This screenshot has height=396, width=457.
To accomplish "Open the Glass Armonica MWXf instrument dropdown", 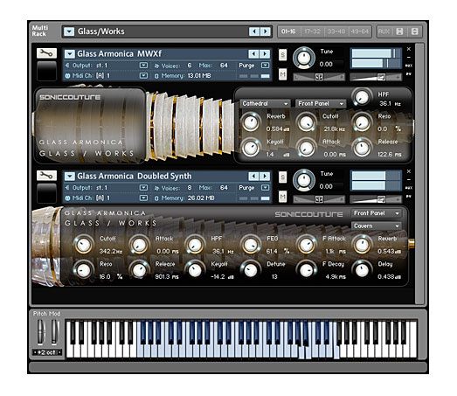I will pyautogui.click(x=69, y=53).
